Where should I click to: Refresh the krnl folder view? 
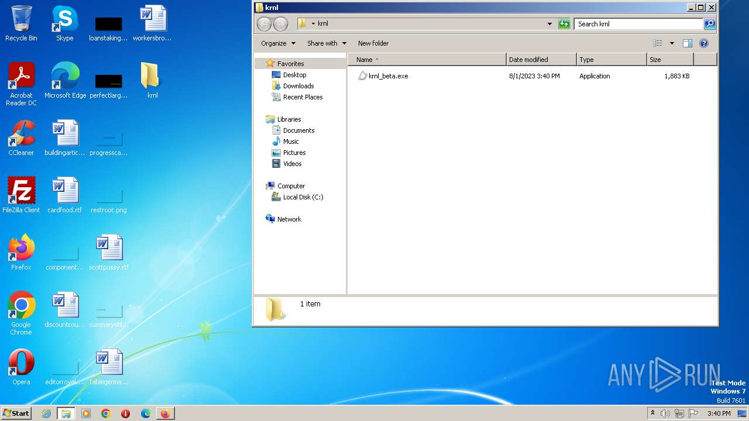564,24
